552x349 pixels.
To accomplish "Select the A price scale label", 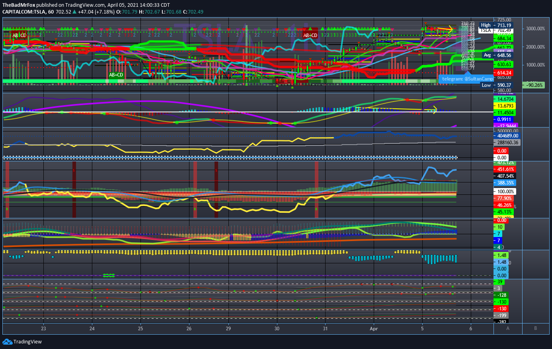I will [x=508, y=328].
